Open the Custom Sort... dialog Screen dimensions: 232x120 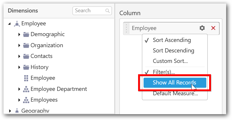click(170, 61)
